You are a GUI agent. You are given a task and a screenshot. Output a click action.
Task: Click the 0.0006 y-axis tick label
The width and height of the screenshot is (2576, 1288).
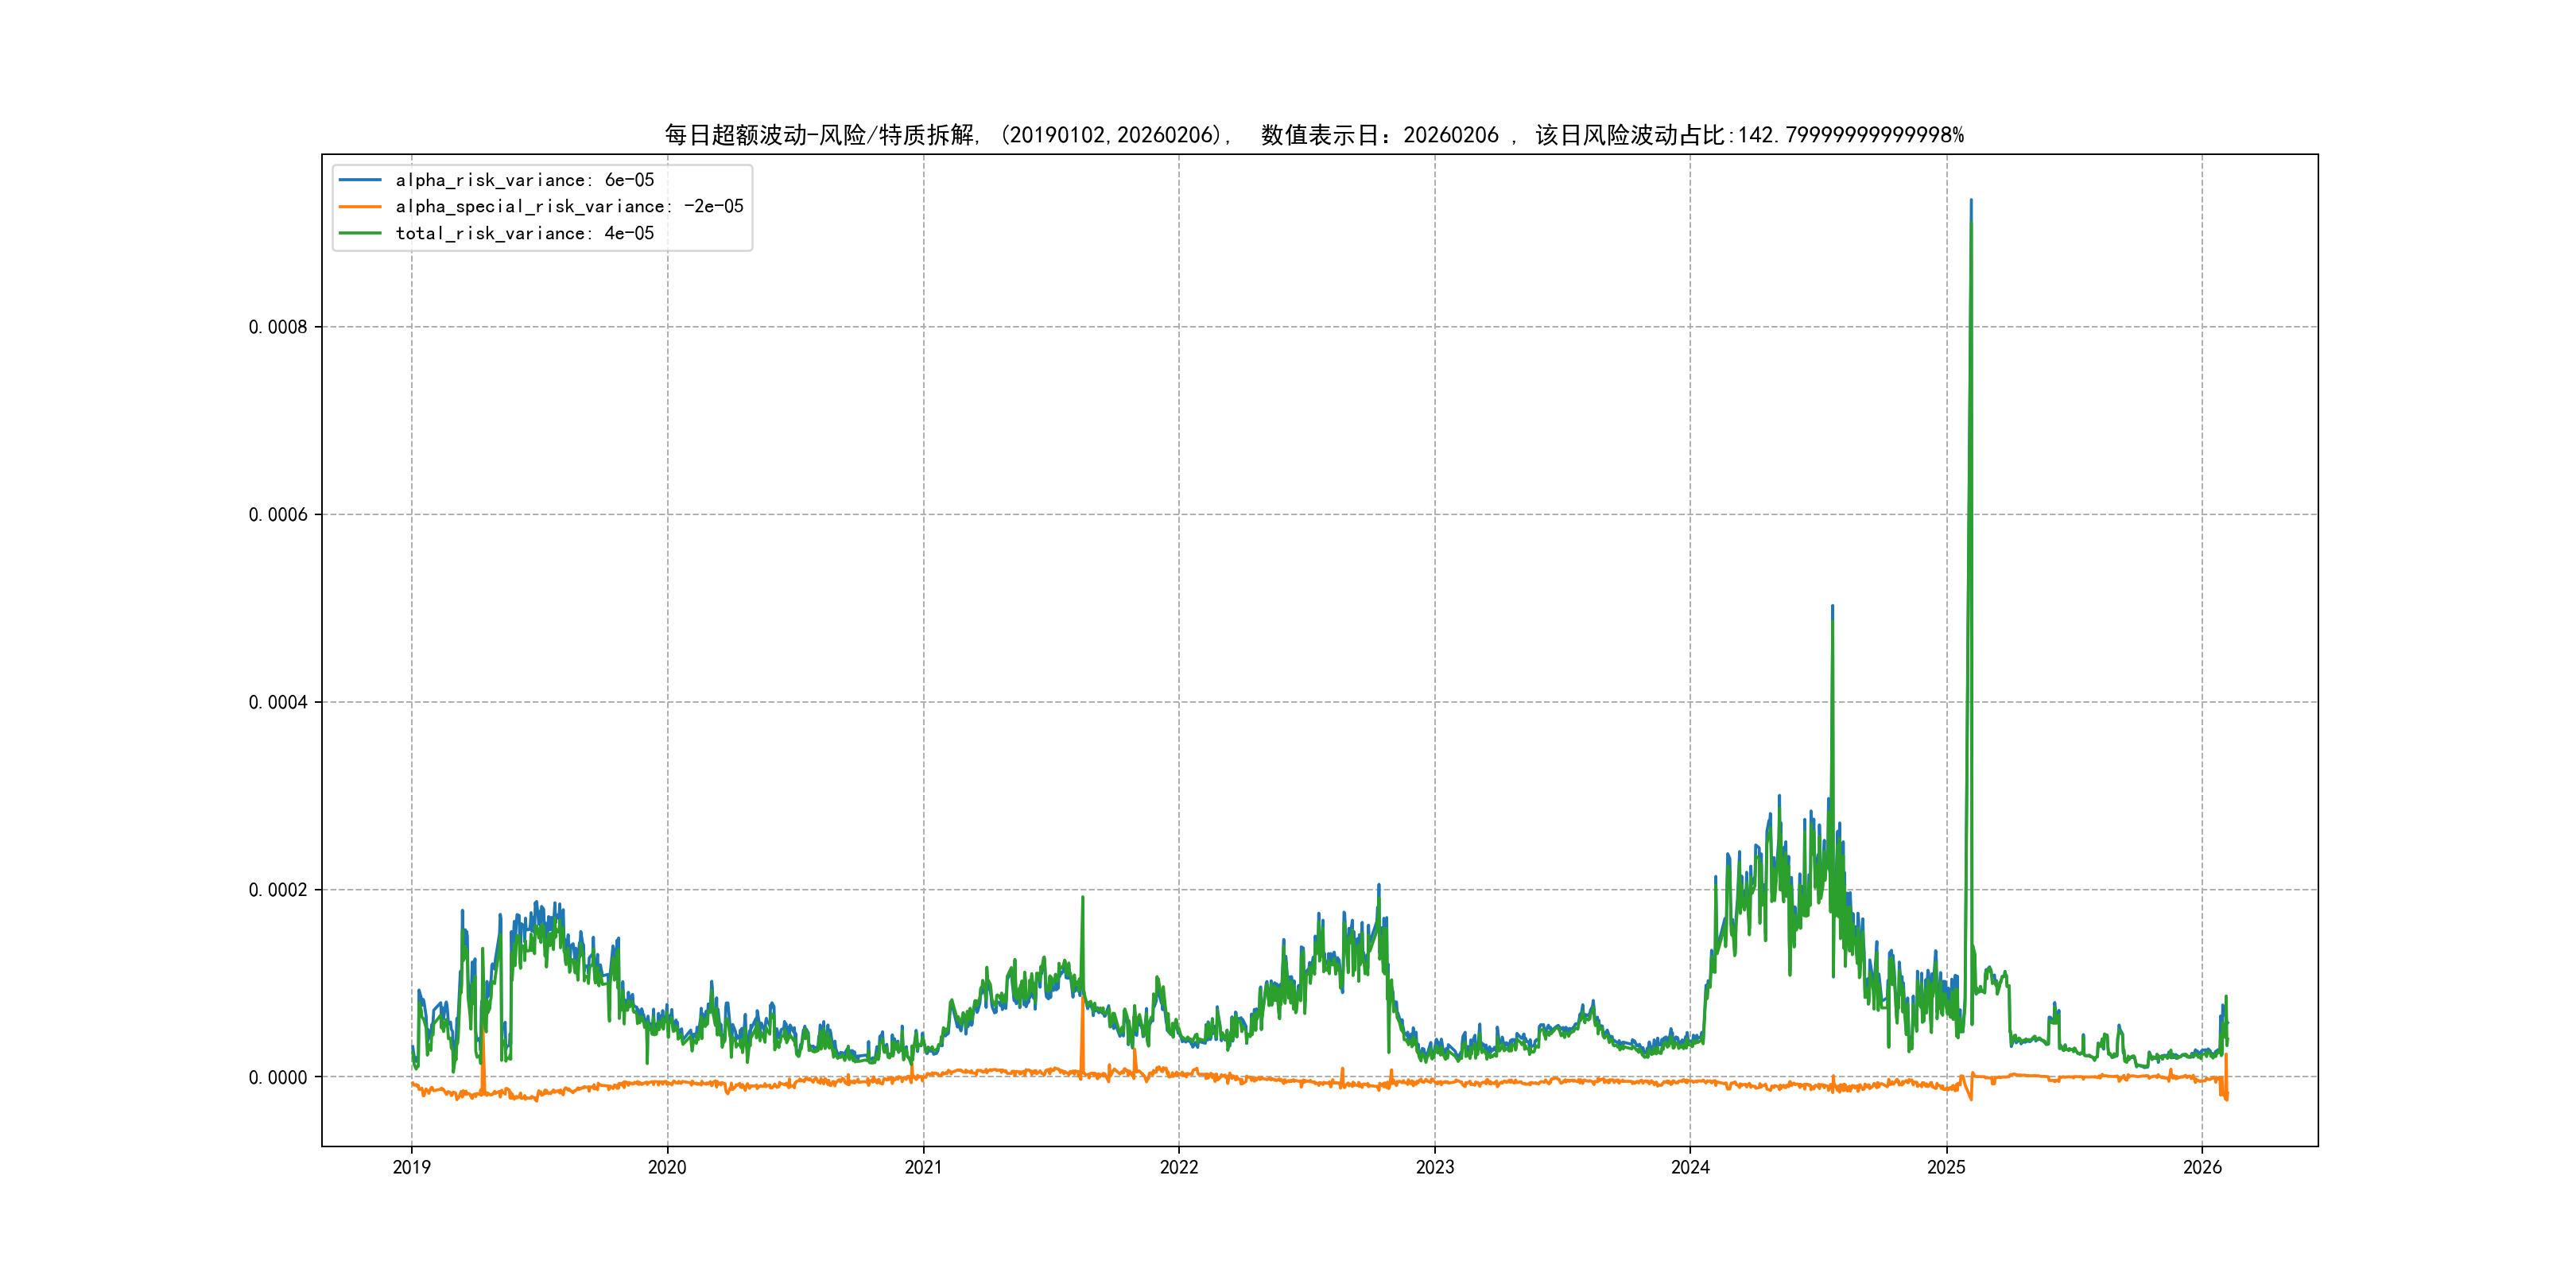tap(278, 515)
